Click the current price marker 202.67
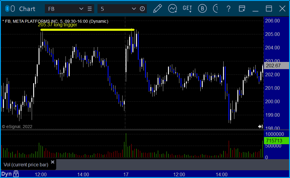The image size is (290, 178). [277, 66]
